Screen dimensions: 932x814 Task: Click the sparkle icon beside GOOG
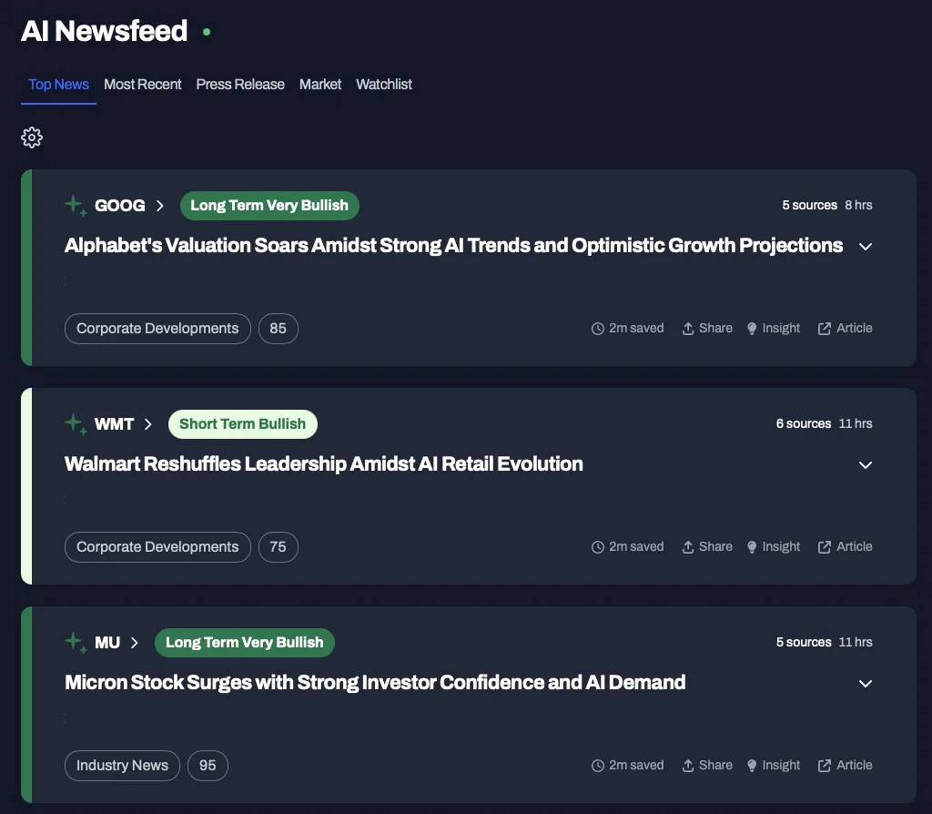pyautogui.click(x=76, y=205)
